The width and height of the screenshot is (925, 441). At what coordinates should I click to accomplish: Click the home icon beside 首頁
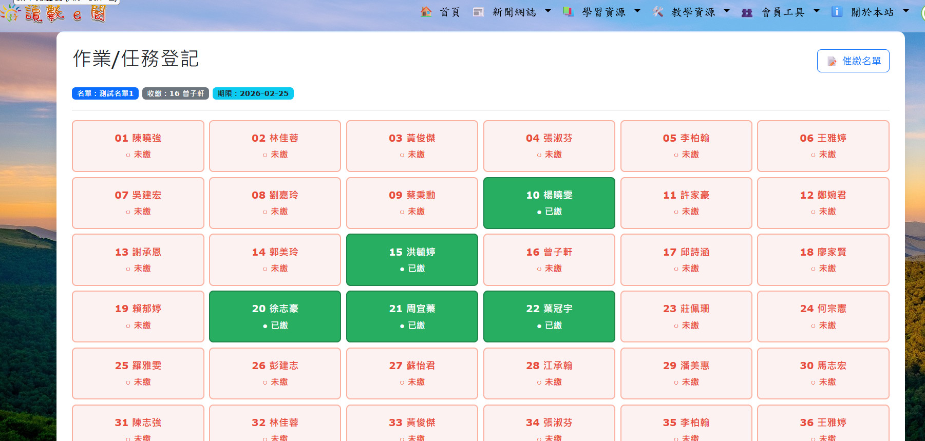[426, 12]
